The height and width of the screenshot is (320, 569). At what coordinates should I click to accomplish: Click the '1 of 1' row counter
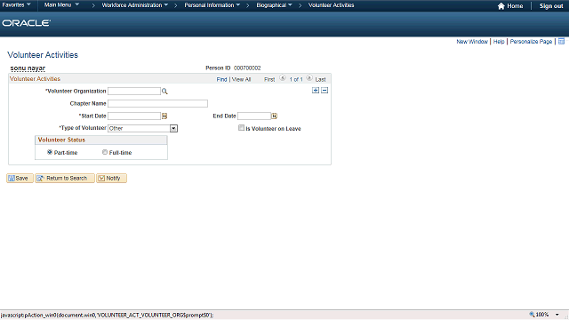(x=296, y=79)
